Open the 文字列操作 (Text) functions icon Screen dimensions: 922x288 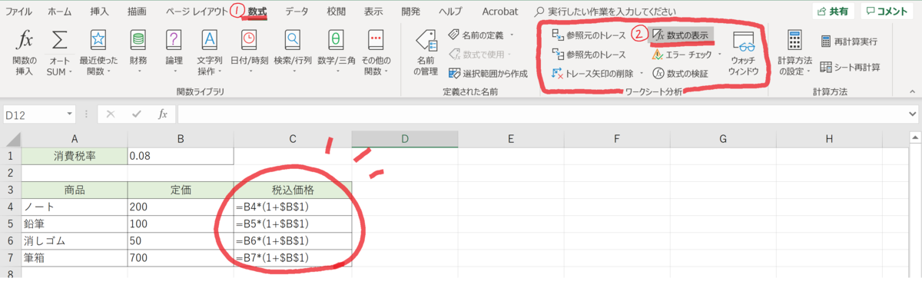tap(210, 39)
